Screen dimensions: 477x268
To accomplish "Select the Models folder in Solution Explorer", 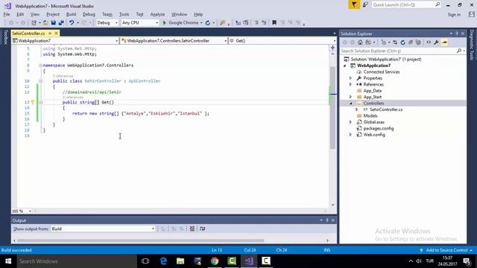I will click(370, 116).
